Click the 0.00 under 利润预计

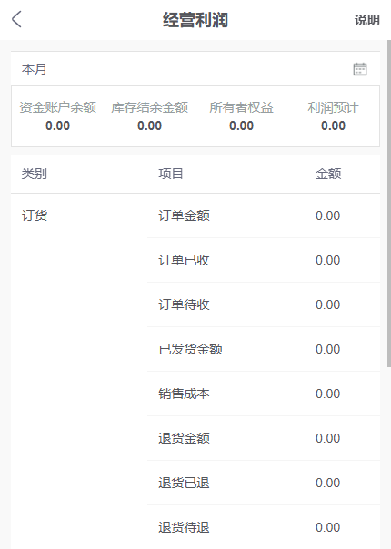coord(333,125)
